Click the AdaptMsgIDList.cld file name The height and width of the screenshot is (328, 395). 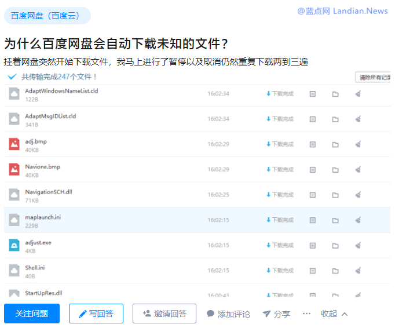(50, 116)
